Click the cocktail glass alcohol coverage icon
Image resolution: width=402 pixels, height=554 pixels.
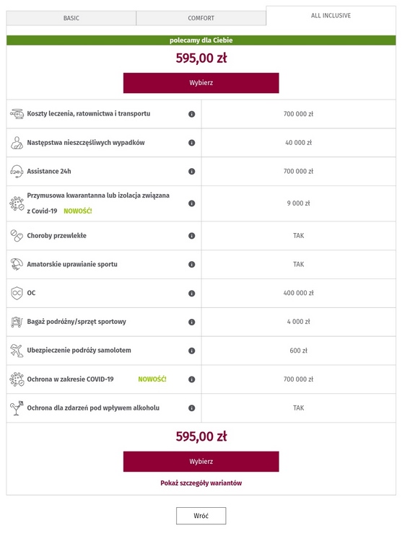point(17,408)
